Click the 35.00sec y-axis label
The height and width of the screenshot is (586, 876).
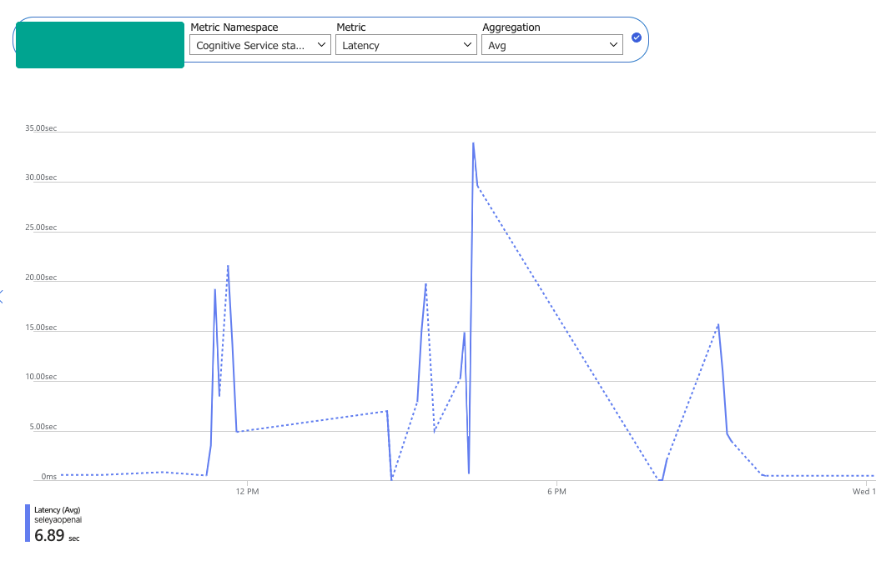41,128
